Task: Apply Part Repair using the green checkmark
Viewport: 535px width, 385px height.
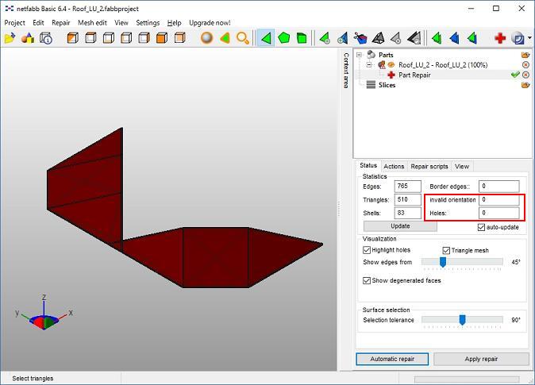Action: [514, 75]
